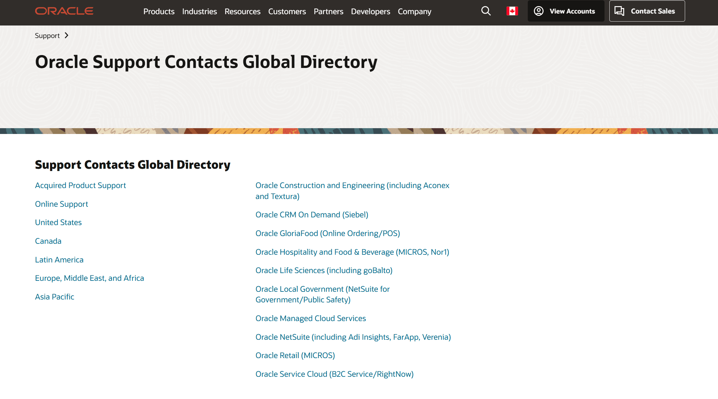Open Europe, Middle East, and Africa link
This screenshot has height=399, width=718.
pyautogui.click(x=89, y=278)
